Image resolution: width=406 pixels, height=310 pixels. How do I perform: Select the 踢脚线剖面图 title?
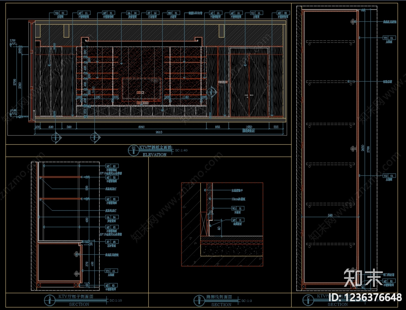coord(219,297)
